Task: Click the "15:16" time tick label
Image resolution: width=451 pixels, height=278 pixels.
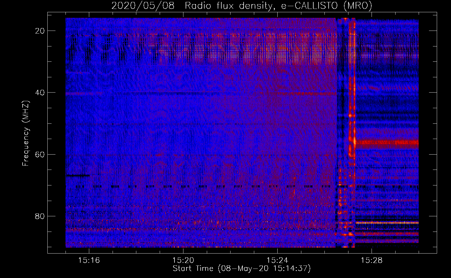Action: tap(89, 260)
